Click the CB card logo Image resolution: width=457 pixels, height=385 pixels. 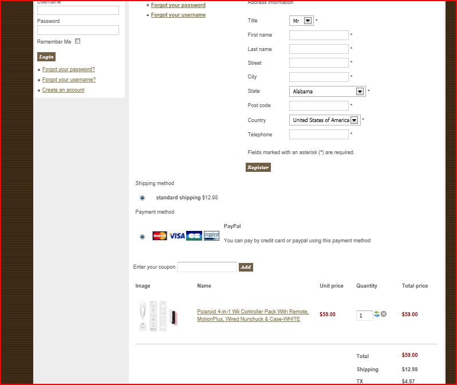click(x=194, y=235)
